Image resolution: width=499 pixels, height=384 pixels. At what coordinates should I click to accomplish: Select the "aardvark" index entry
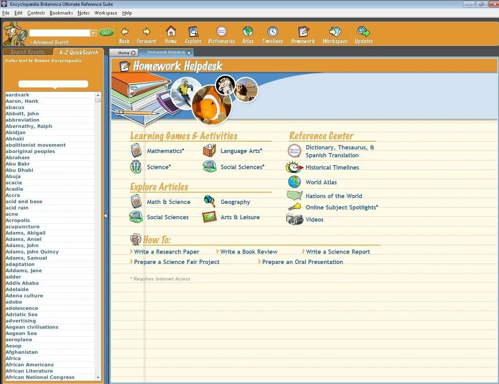pyautogui.click(x=50, y=95)
